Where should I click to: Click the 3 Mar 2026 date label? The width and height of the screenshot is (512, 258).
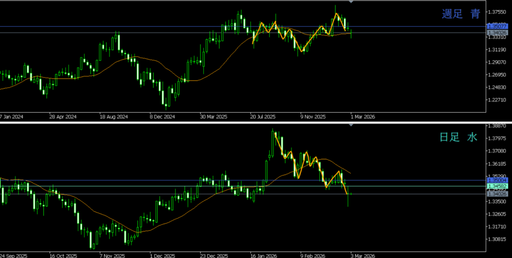pyautogui.click(x=362, y=254)
